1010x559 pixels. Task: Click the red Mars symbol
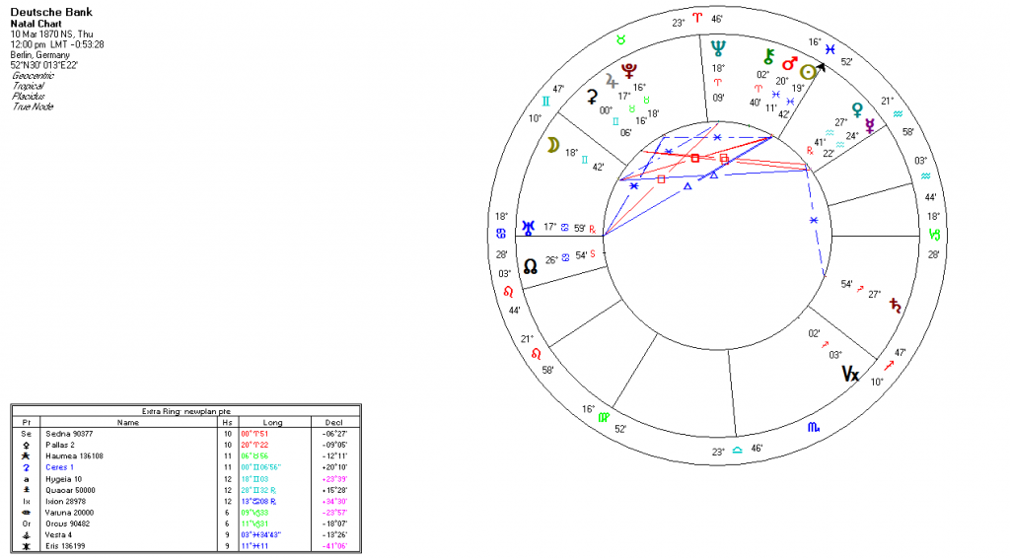point(788,65)
